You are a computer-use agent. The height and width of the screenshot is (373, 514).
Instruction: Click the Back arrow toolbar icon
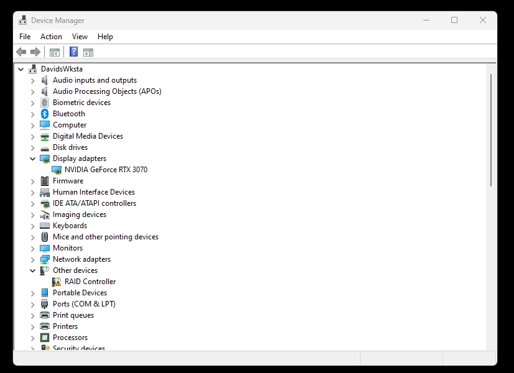pos(21,52)
